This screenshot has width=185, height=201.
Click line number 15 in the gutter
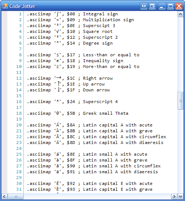pos(19,96)
